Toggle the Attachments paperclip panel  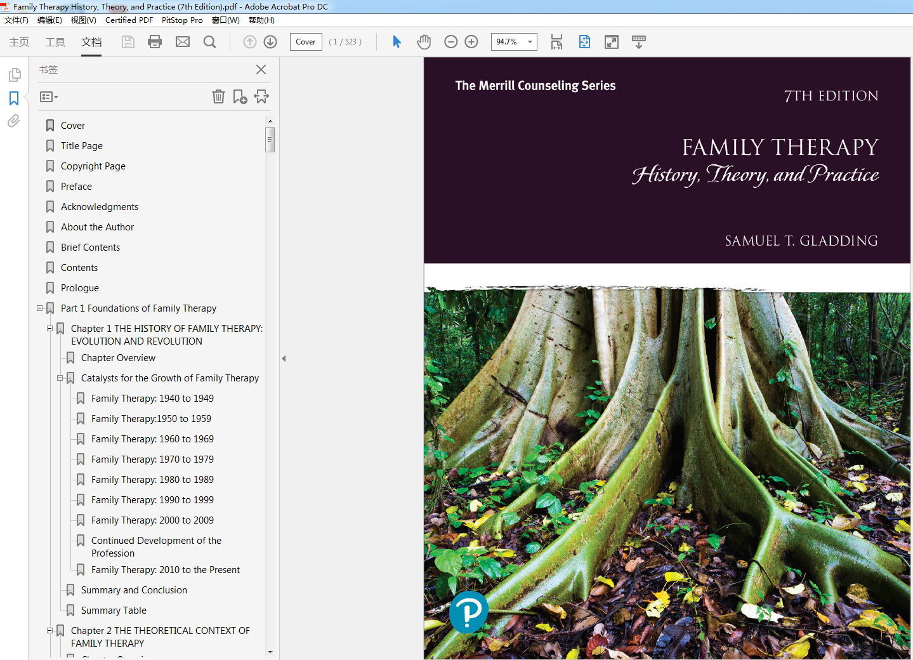point(14,121)
